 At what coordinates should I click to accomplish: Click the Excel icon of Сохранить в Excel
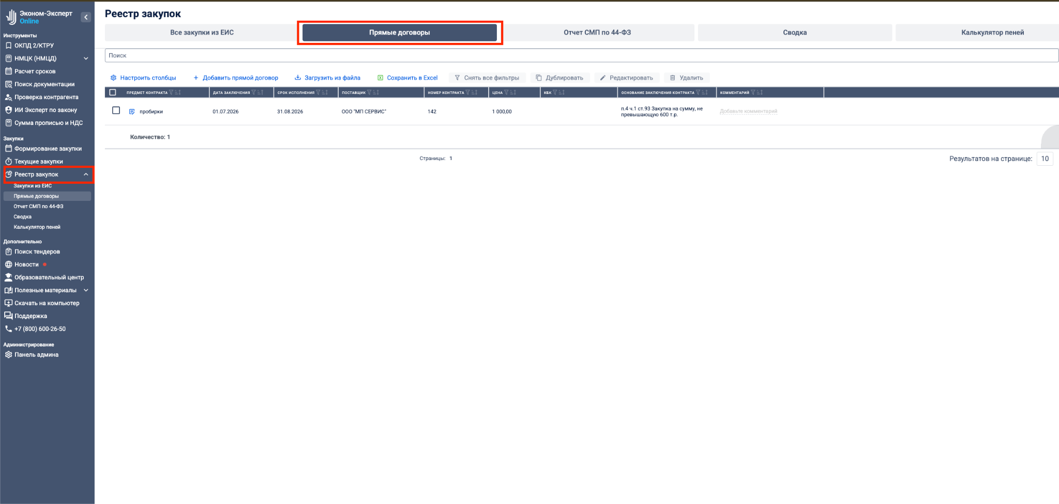pos(380,78)
